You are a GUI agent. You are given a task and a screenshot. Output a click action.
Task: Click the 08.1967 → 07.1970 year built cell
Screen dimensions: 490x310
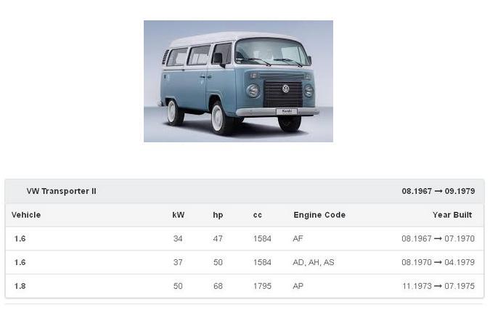pos(438,239)
